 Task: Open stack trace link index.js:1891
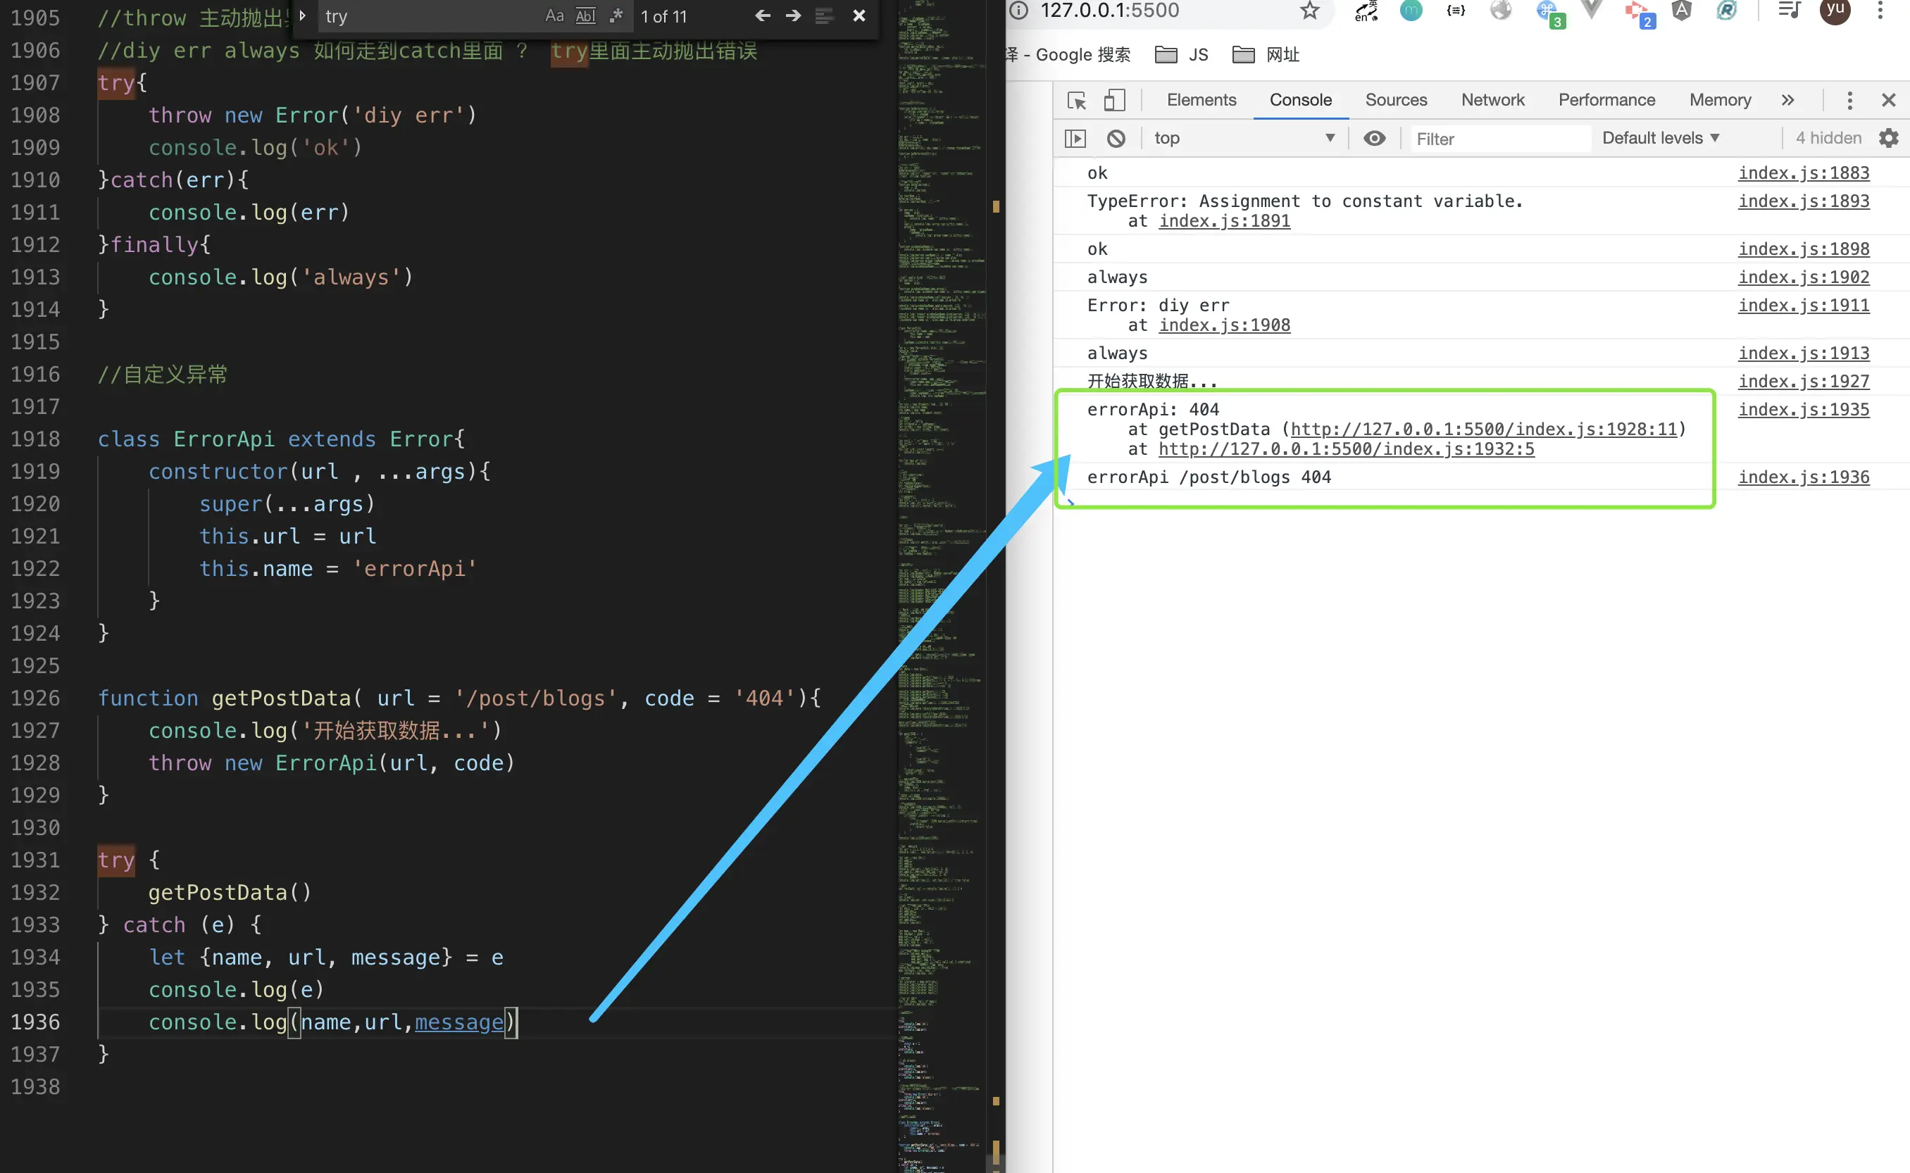(x=1223, y=221)
